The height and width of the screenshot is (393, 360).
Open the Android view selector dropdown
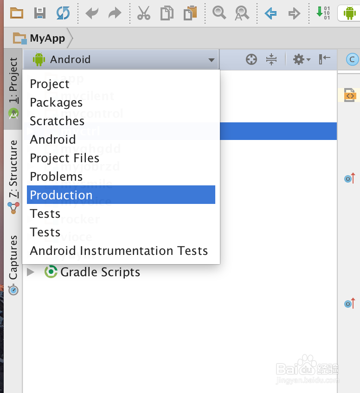(x=121, y=59)
